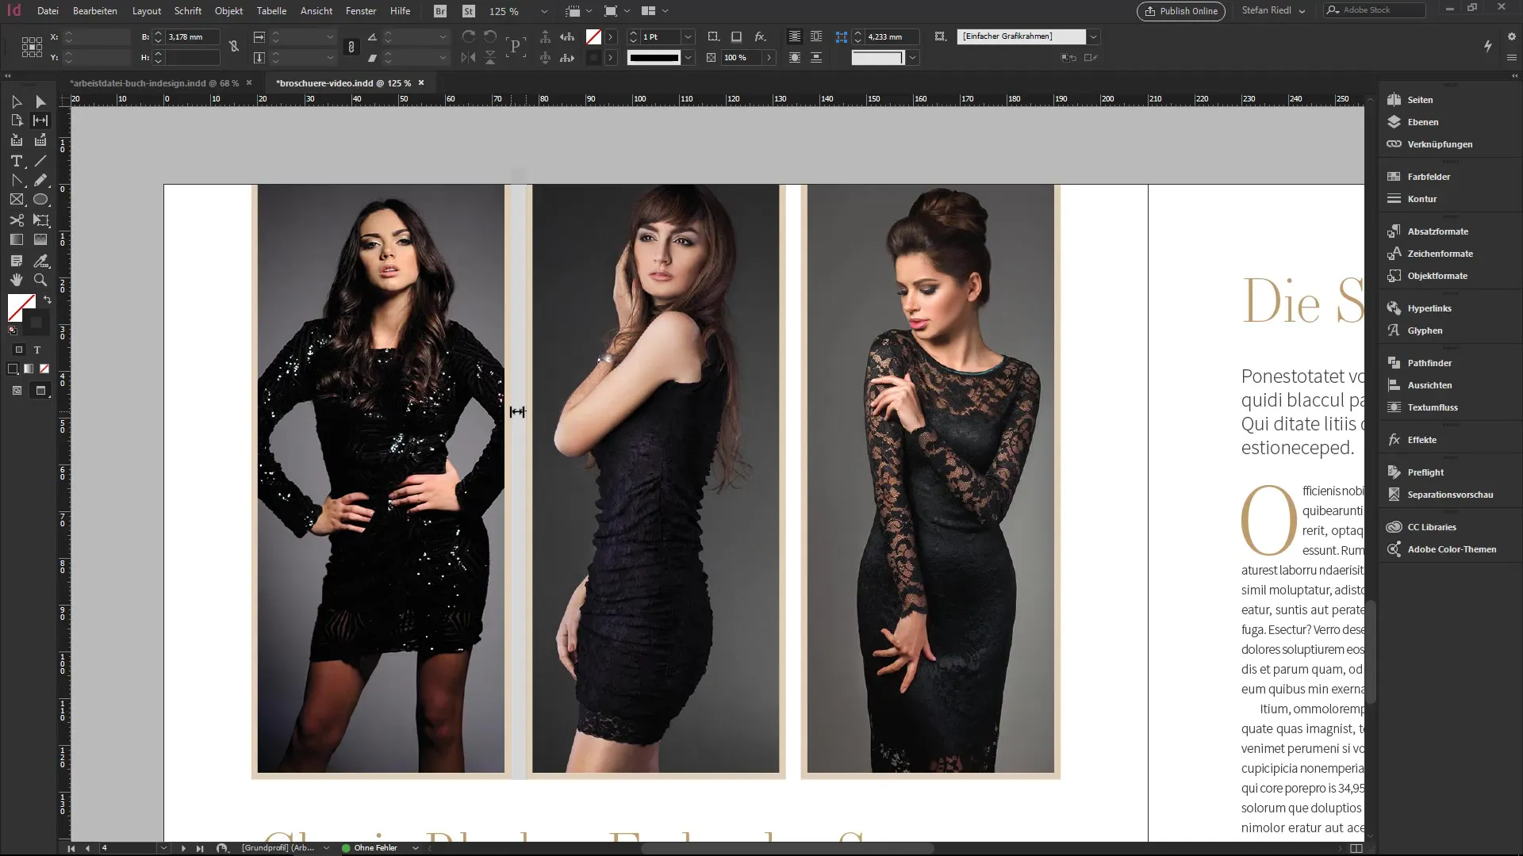Expand the Ohne Fehler preflight menu

(x=415, y=848)
